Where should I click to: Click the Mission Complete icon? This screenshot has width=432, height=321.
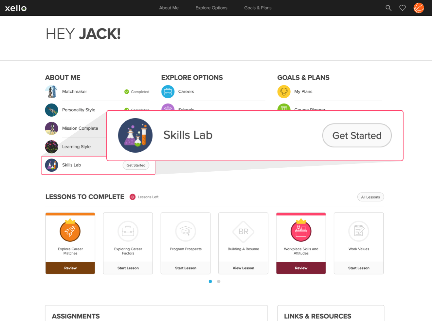[51, 128]
